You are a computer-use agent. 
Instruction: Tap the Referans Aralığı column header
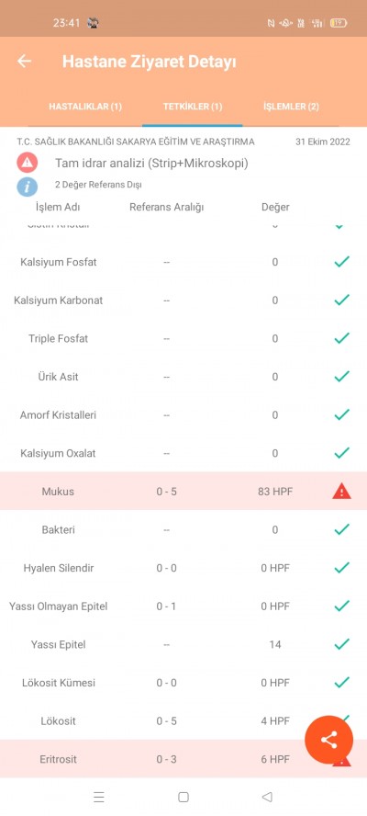click(x=166, y=207)
